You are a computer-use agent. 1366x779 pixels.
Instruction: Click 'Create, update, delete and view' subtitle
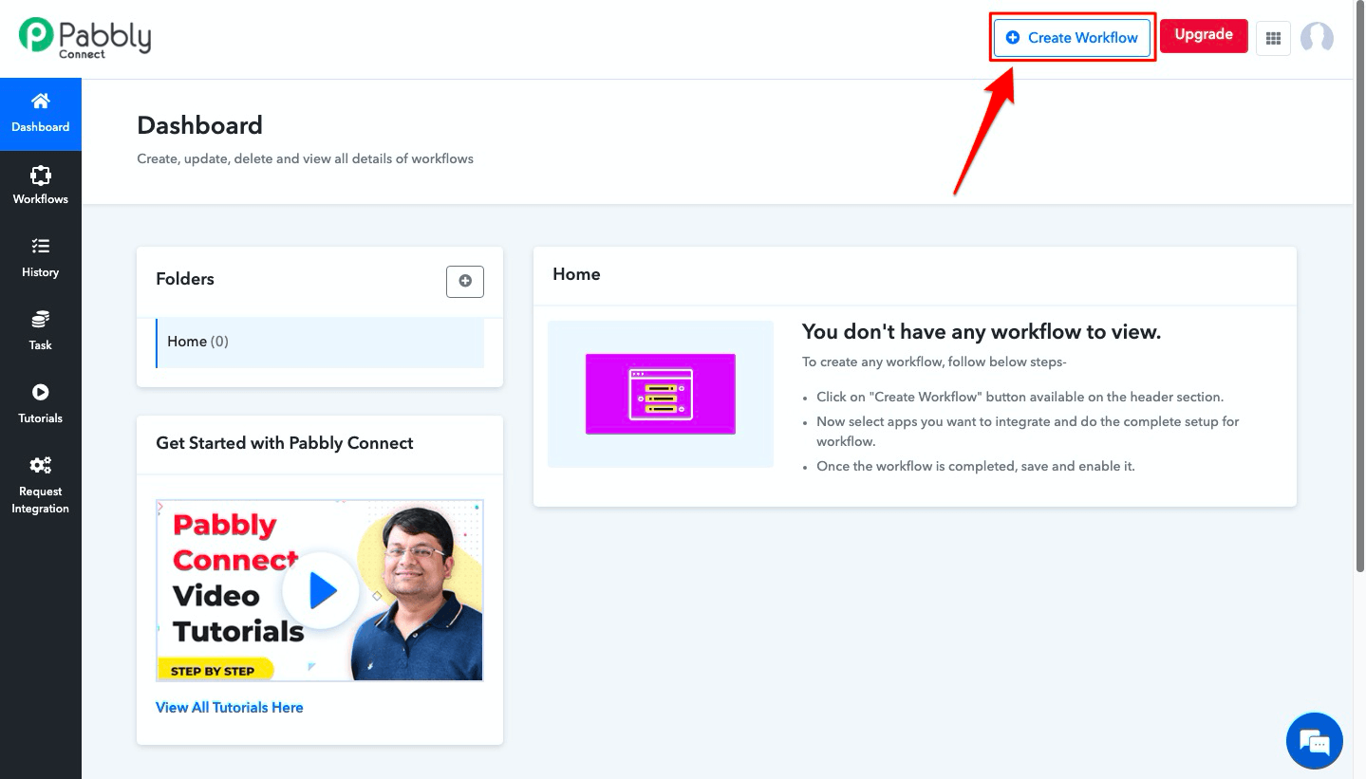click(305, 158)
